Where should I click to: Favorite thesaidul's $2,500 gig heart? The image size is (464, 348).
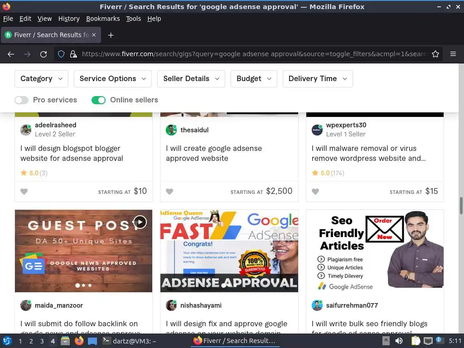click(x=169, y=192)
